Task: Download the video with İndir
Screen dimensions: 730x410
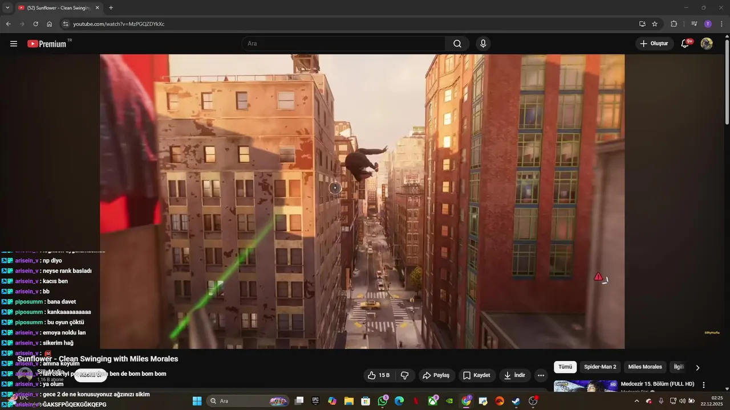Action: [x=514, y=375]
